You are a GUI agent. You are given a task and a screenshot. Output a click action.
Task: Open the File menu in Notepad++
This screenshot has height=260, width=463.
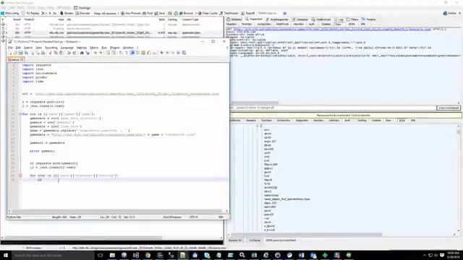click(x=10, y=48)
